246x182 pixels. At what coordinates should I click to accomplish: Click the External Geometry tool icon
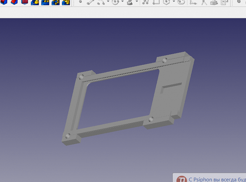pyautogui.click(x=214, y=2)
